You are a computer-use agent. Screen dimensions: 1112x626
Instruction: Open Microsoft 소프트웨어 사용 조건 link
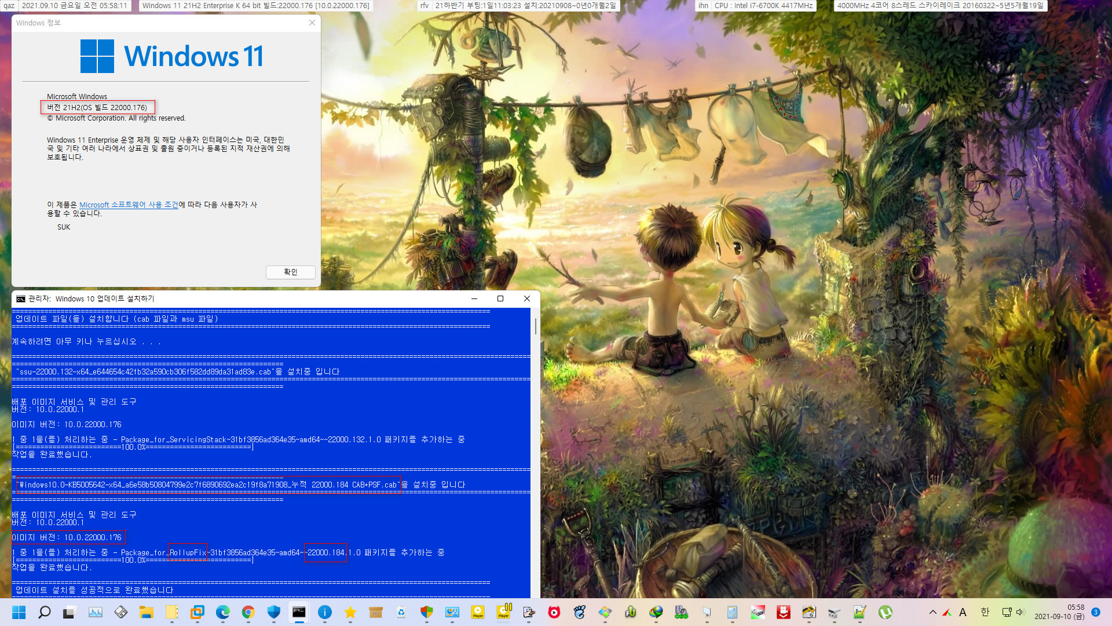129,205
